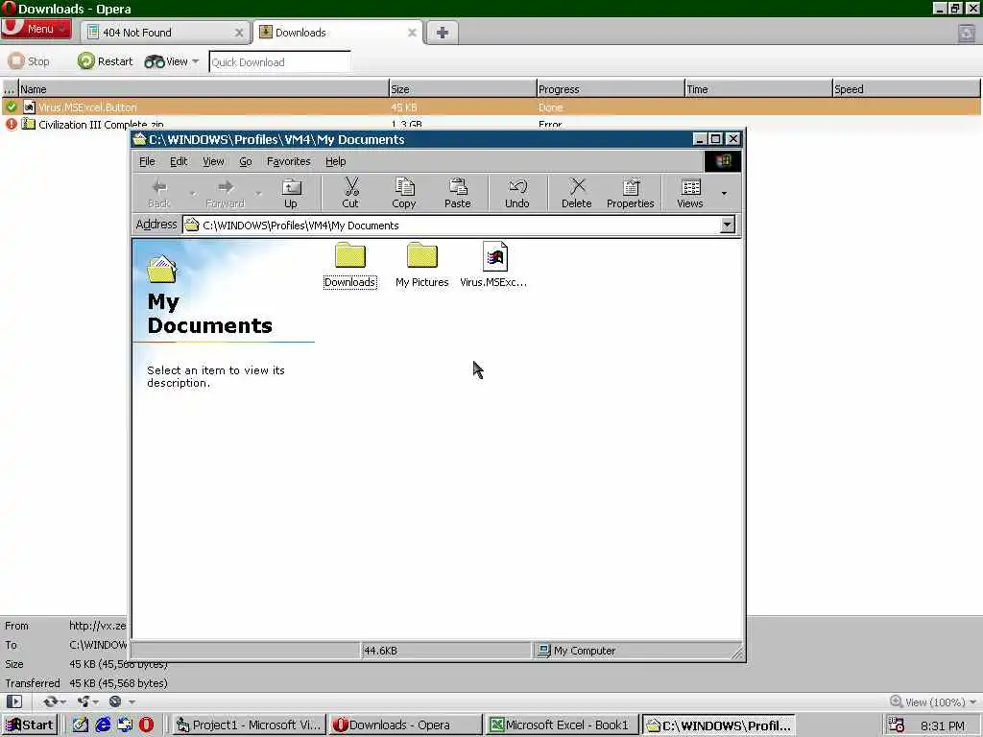This screenshot has width=983, height=737.
Task: Open the View menu in My Documents window
Action: 213,161
